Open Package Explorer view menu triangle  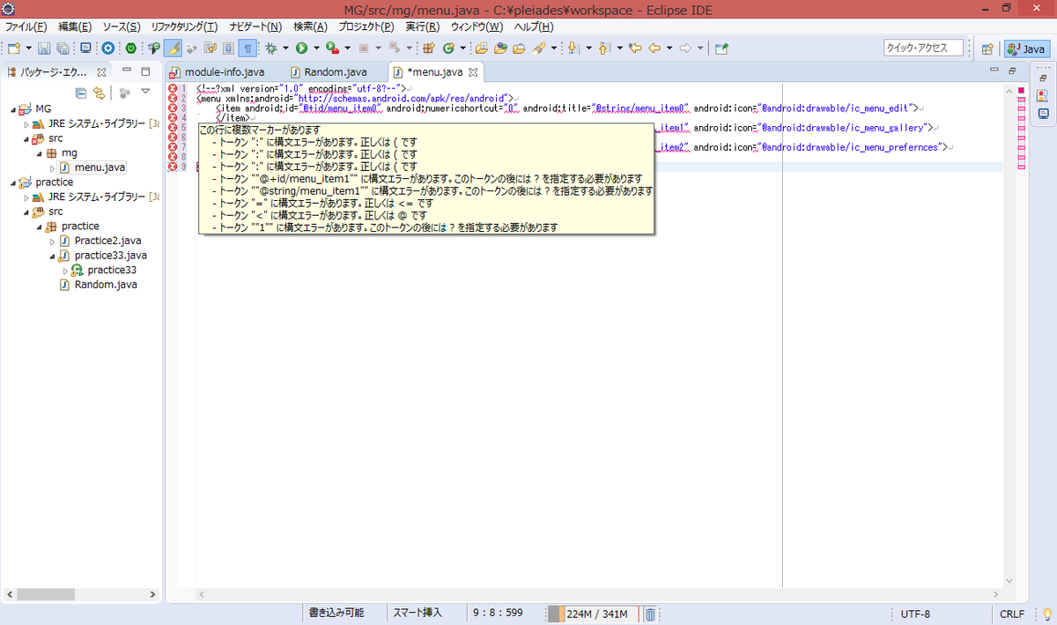coord(145,92)
